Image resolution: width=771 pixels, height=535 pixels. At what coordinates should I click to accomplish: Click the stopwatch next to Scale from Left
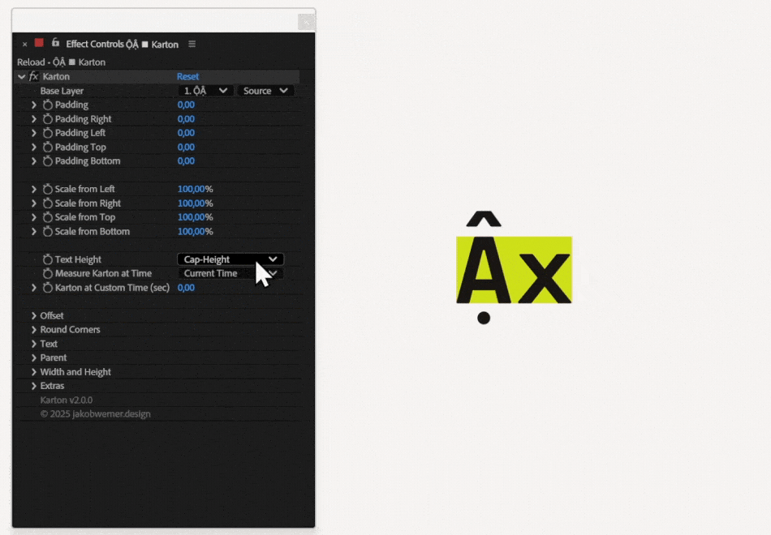point(46,188)
